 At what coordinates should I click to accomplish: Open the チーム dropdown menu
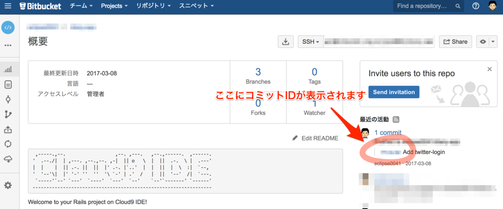pos(82,6)
